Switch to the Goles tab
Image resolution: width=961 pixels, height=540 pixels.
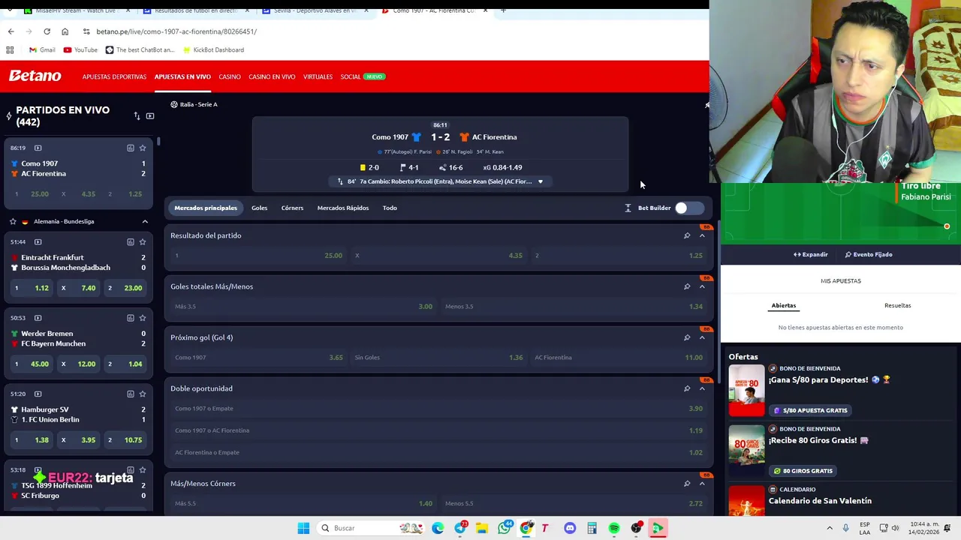pyautogui.click(x=259, y=208)
